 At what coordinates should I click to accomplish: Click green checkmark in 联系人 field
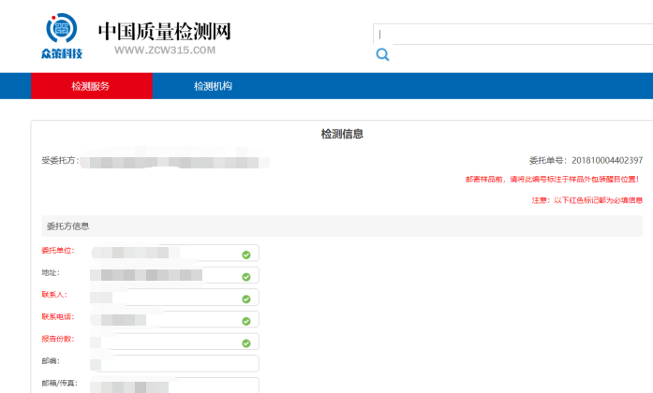[245, 298]
